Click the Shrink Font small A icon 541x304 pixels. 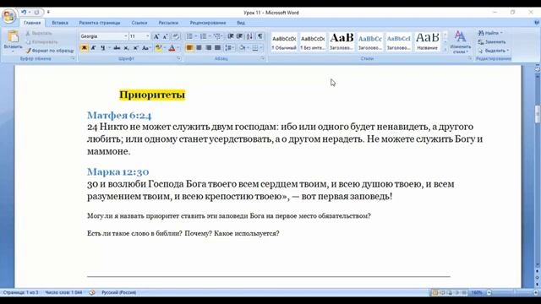(x=166, y=36)
